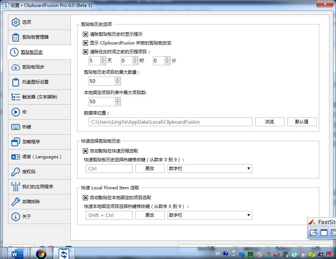Screen dimensions: 336x259
Task: Open the 关于 info icon
Action: point(16,217)
